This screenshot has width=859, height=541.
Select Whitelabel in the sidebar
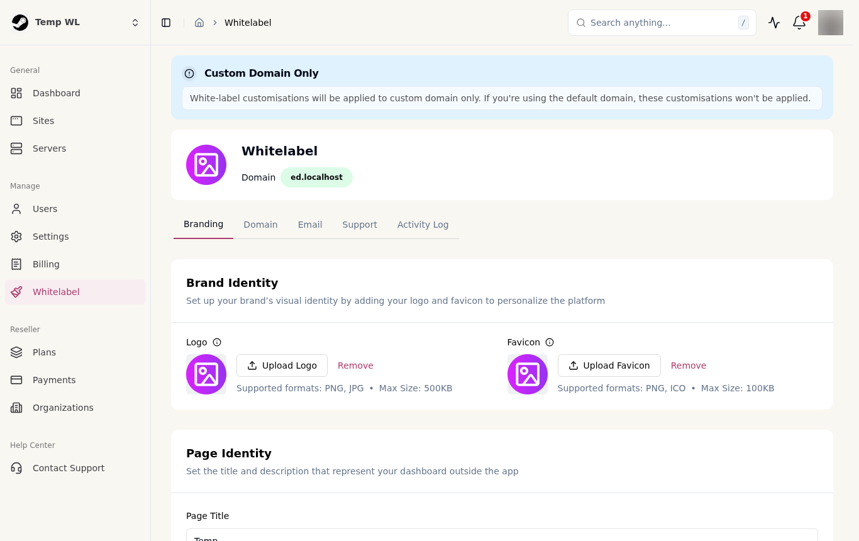(x=75, y=292)
